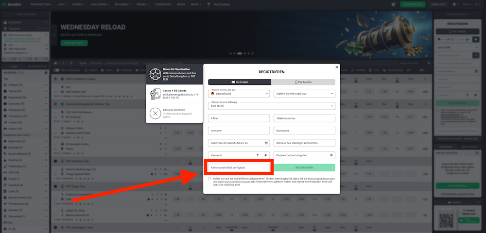Click the green REGISTRIEREN button in dialog
The image size is (486, 233).
(304, 167)
